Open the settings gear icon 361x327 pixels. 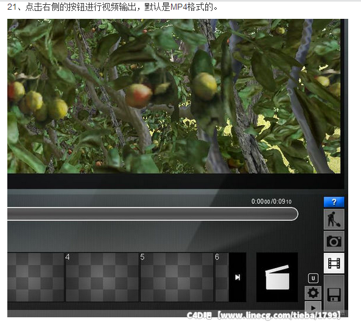point(313,293)
